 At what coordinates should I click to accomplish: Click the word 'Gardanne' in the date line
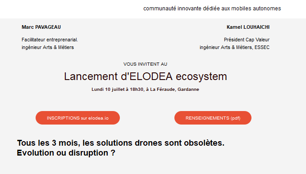[188, 89]
